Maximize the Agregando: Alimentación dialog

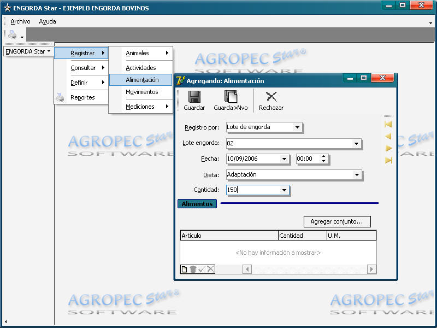pos(364,78)
